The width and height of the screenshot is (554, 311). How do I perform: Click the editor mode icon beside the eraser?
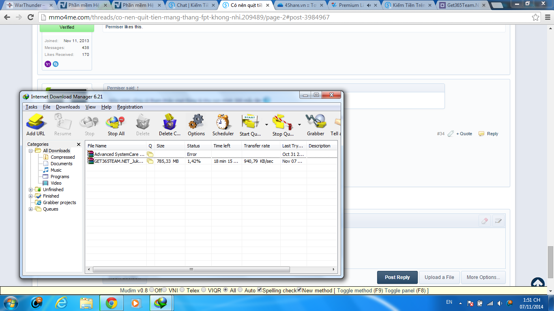(x=498, y=221)
